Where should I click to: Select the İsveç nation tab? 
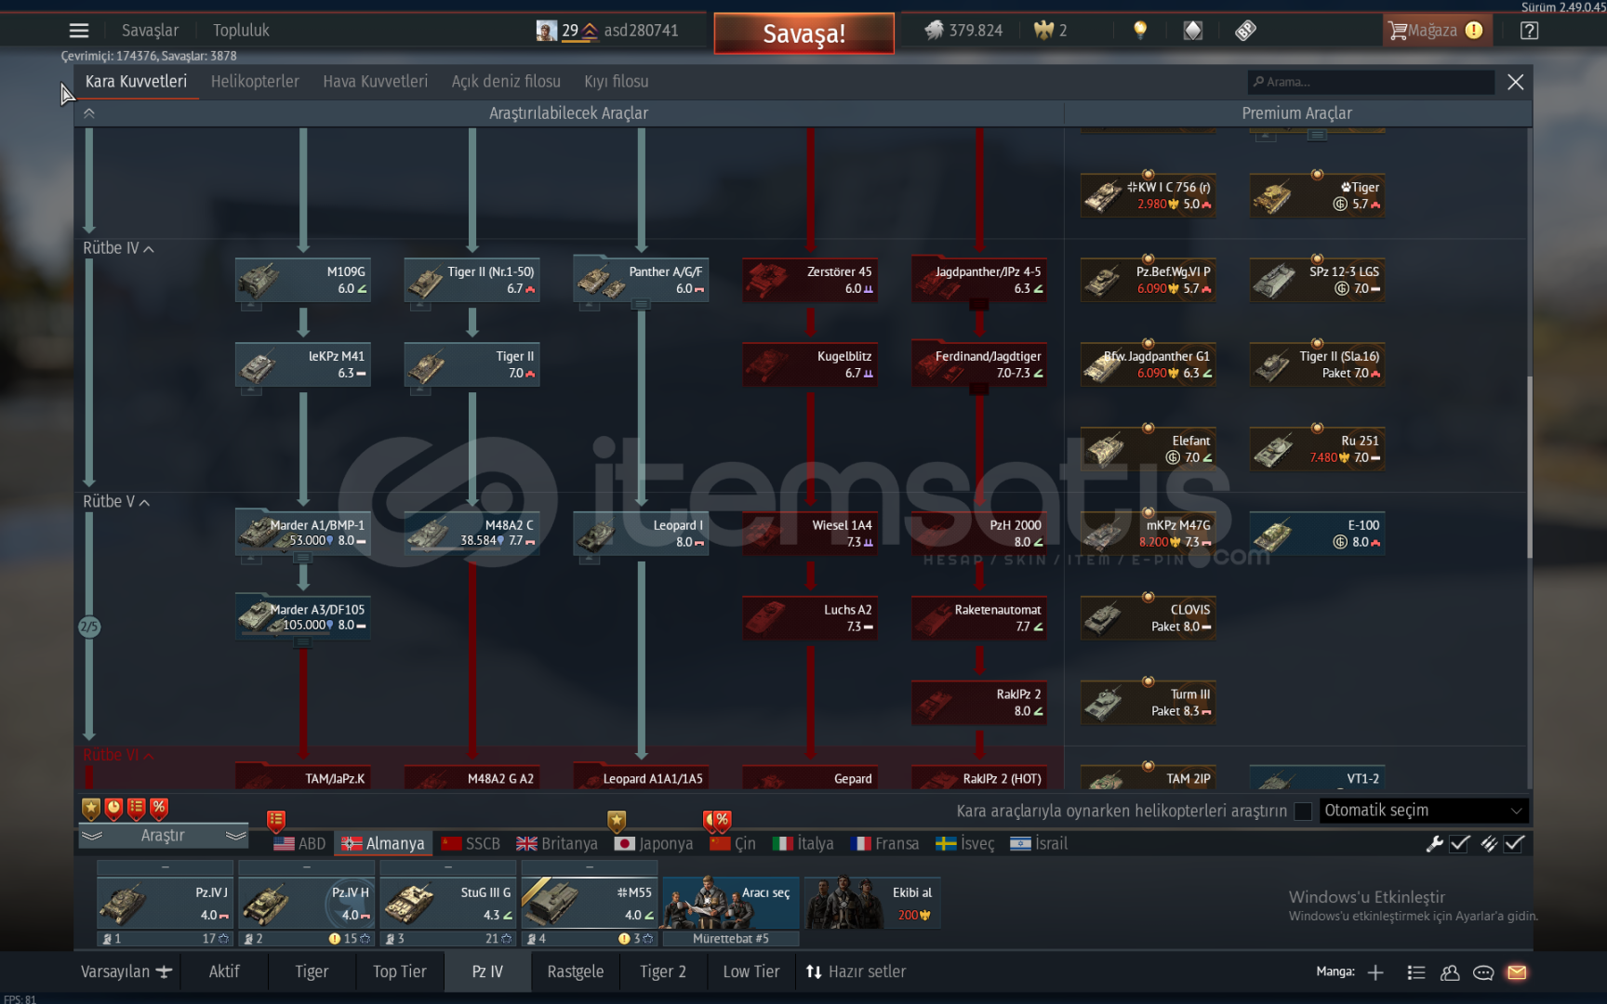(x=965, y=844)
